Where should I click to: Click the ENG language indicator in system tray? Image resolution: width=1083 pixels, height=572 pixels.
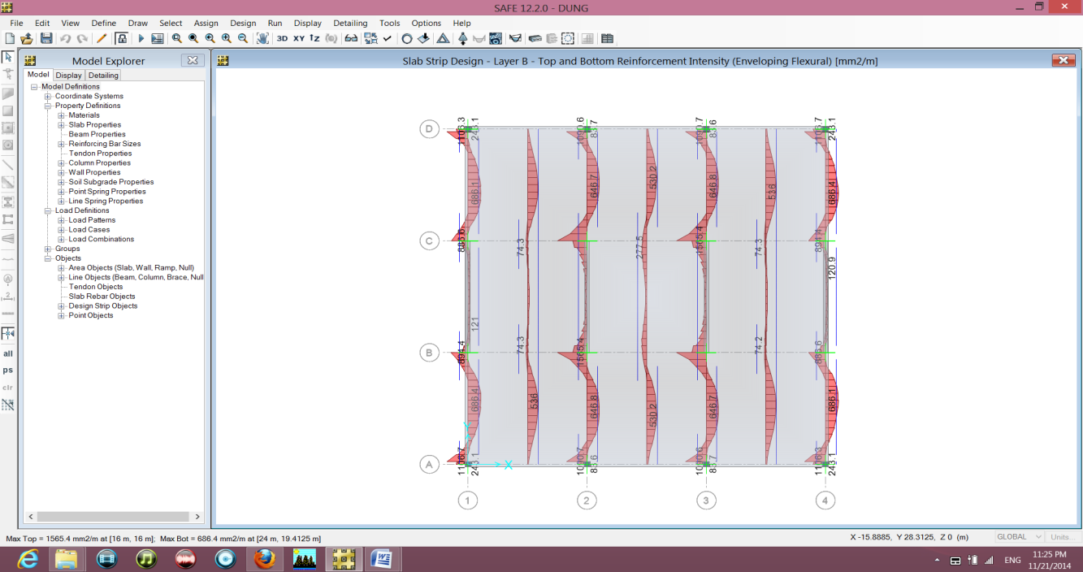coord(1012,561)
